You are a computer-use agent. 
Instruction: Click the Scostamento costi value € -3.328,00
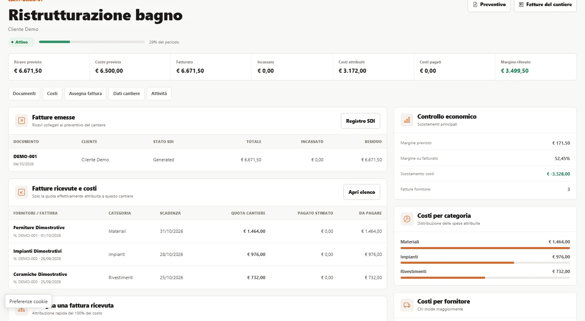[x=558, y=174]
